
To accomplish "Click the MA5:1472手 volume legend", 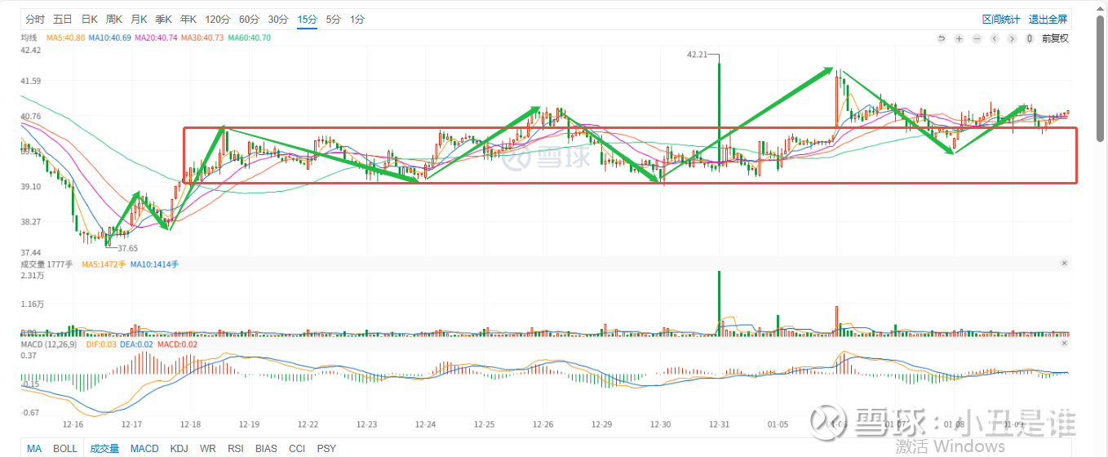I will pyautogui.click(x=104, y=264).
